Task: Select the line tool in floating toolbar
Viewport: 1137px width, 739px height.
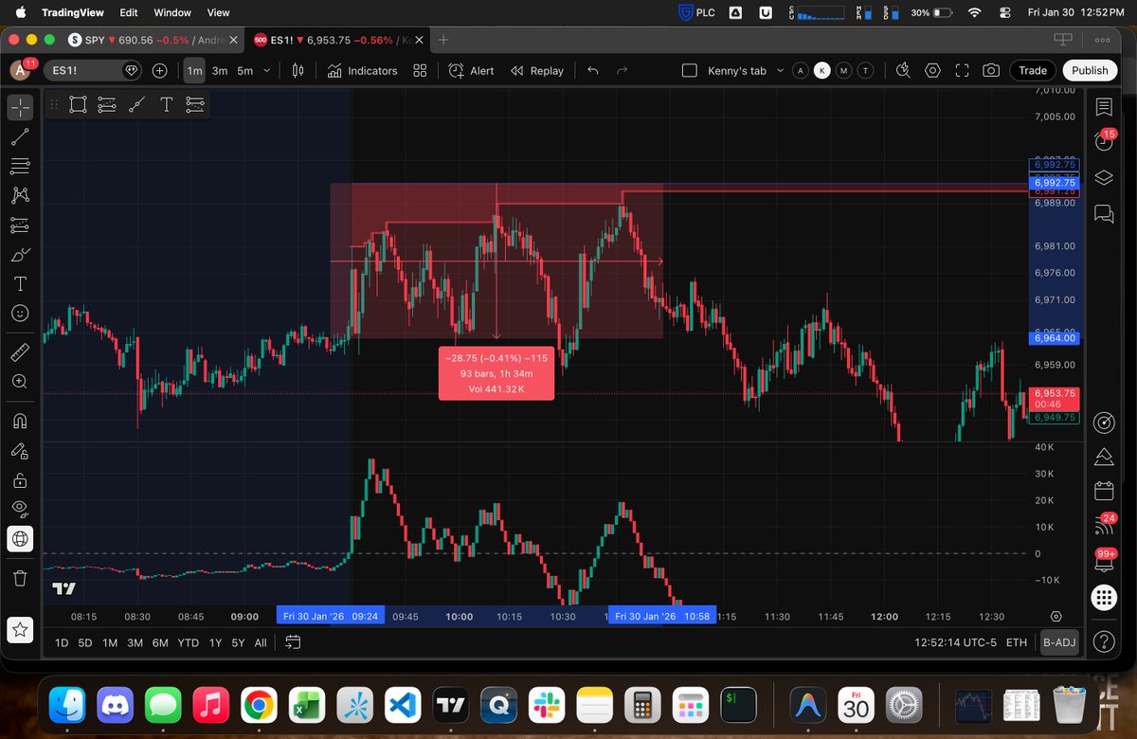Action: click(136, 105)
